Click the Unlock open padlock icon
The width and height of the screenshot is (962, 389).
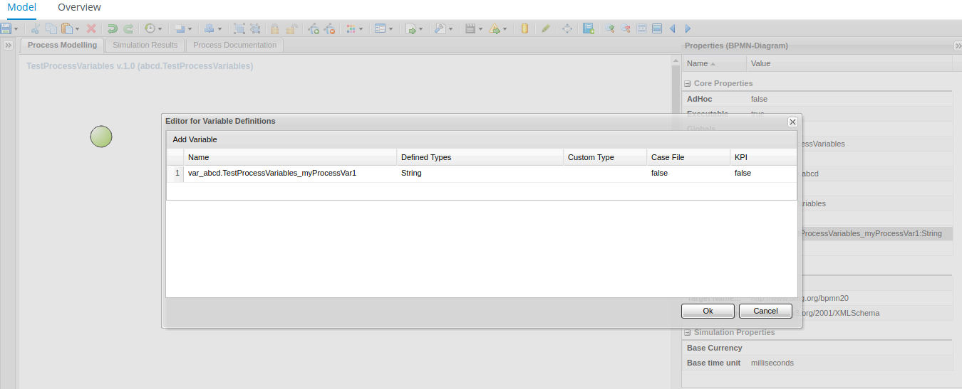point(291,28)
